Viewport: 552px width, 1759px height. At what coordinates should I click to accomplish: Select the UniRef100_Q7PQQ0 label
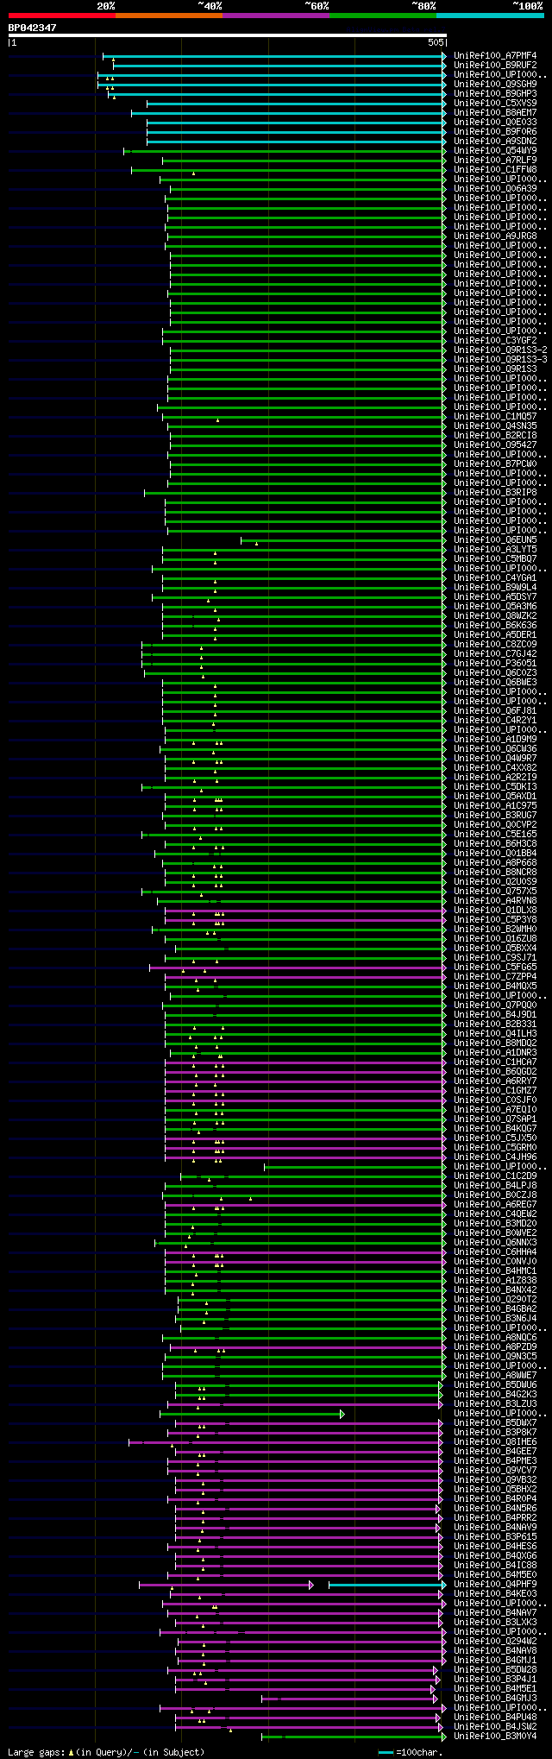pyautogui.click(x=495, y=1006)
